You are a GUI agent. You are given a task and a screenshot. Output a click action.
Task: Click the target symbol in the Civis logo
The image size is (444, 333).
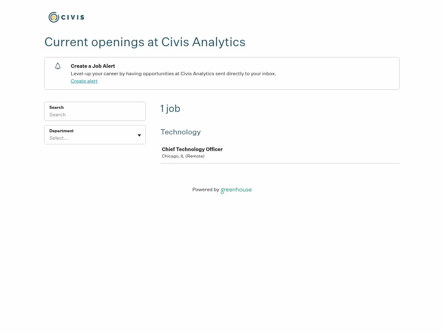click(53, 17)
